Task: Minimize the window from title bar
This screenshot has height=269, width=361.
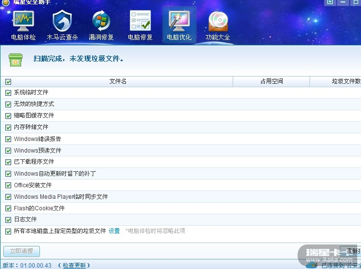Action: (x=343, y=2)
